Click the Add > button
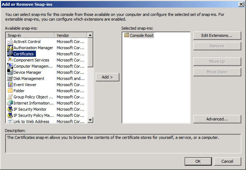Screen dimensions: 246x170 107,77
